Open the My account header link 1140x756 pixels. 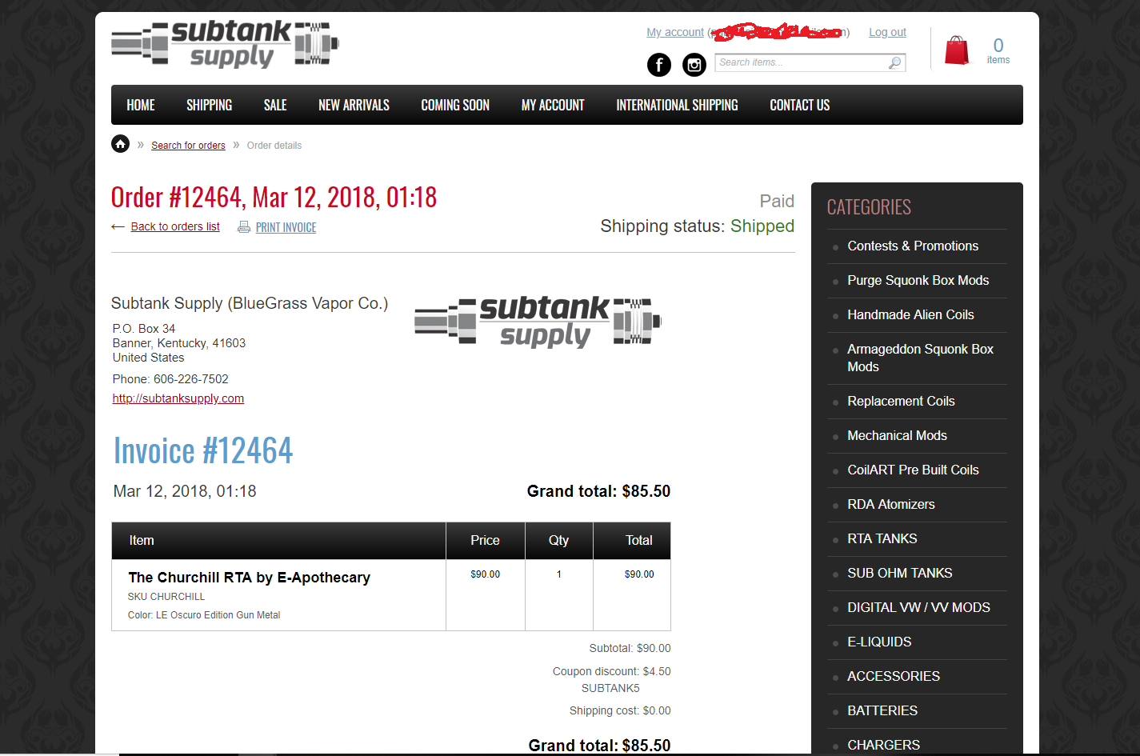674,32
